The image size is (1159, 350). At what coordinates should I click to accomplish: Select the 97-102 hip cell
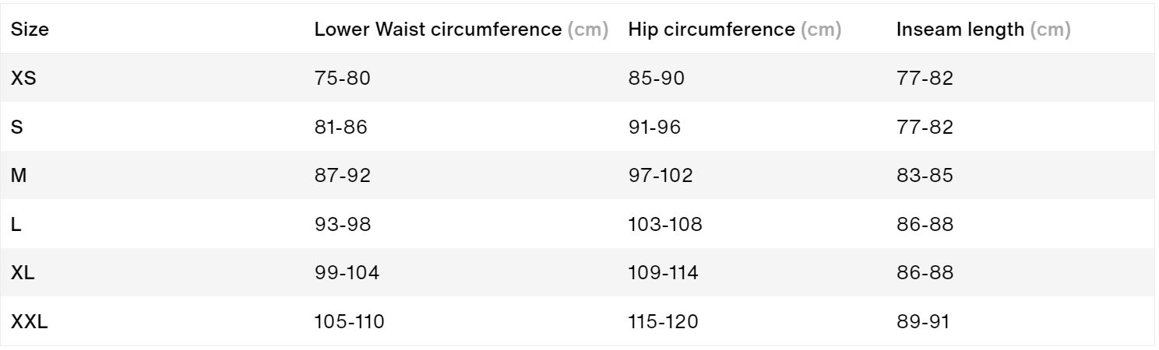[661, 176]
